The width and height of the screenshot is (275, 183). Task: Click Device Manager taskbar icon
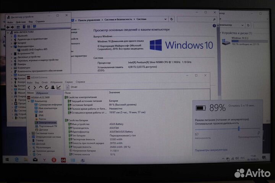tap(82, 160)
